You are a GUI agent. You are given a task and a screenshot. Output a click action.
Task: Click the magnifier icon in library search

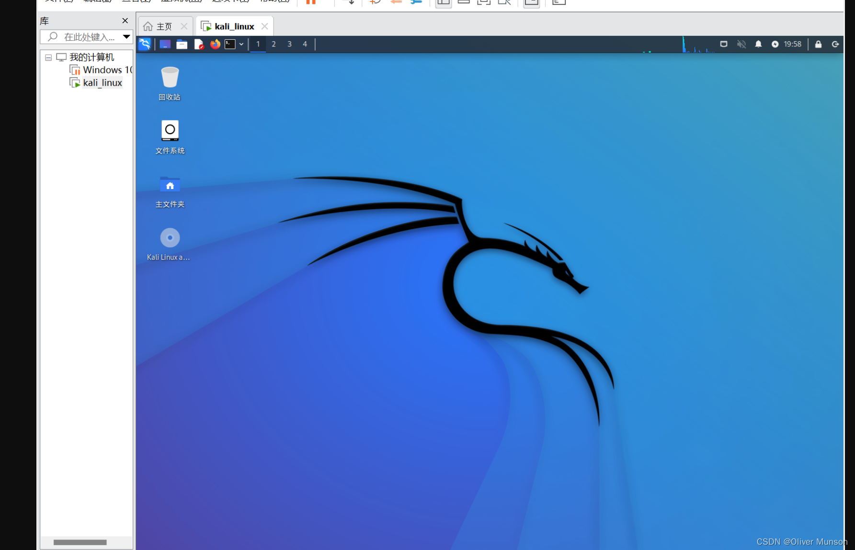point(53,36)
